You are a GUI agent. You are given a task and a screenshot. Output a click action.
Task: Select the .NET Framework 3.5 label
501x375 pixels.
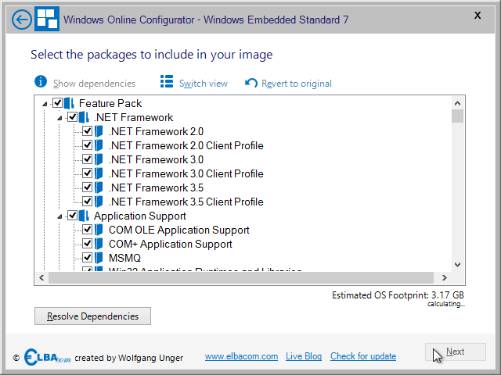pyautogui.click(x=156, y=187)
